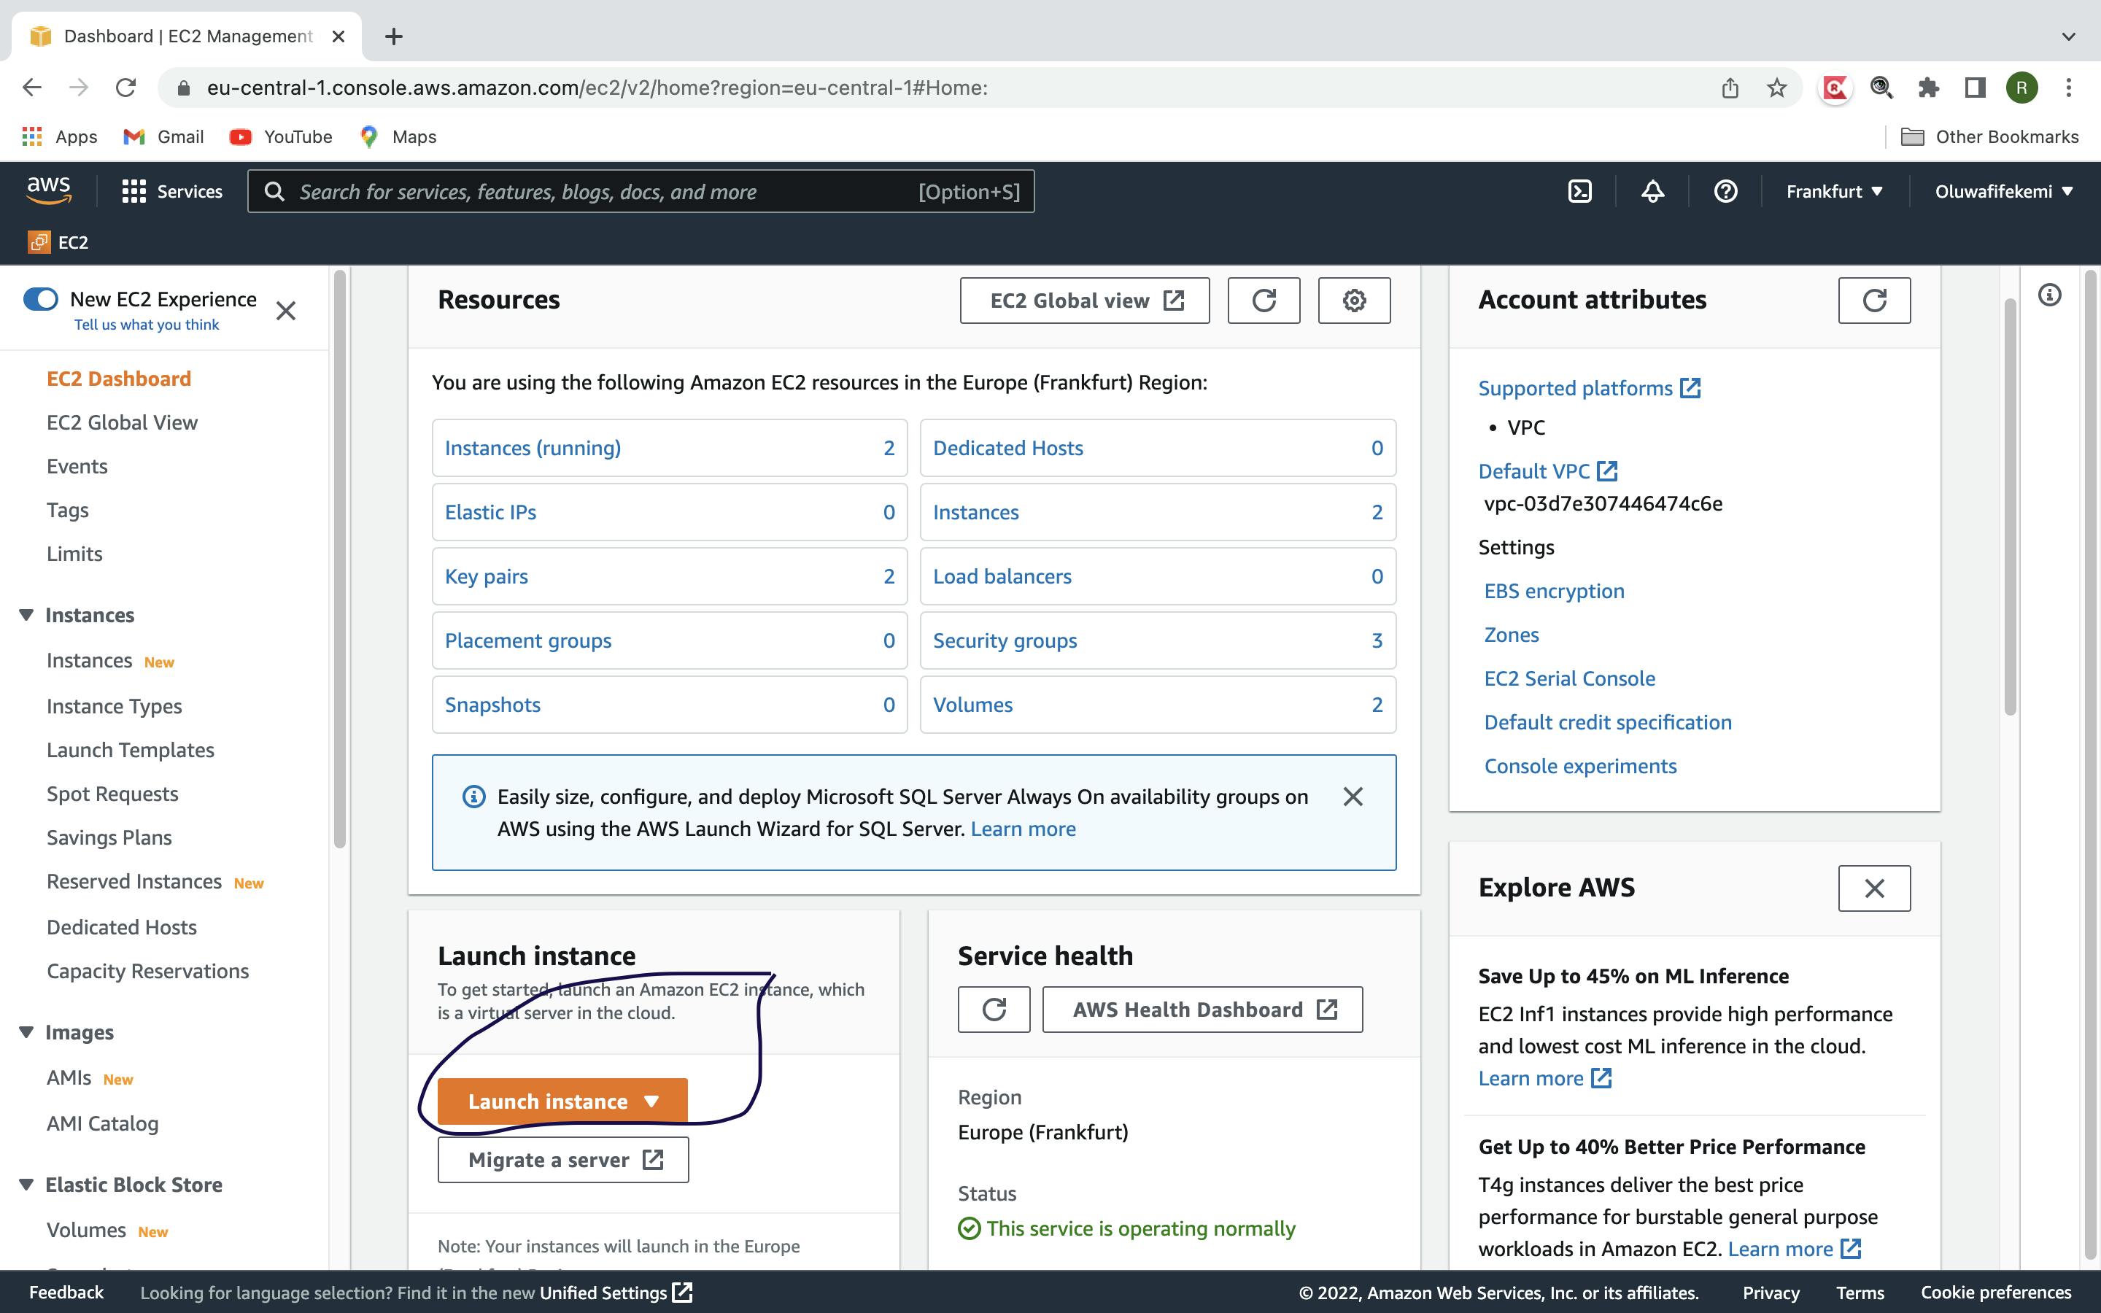Select Services menu in top navbar

[x=168, y=190]
